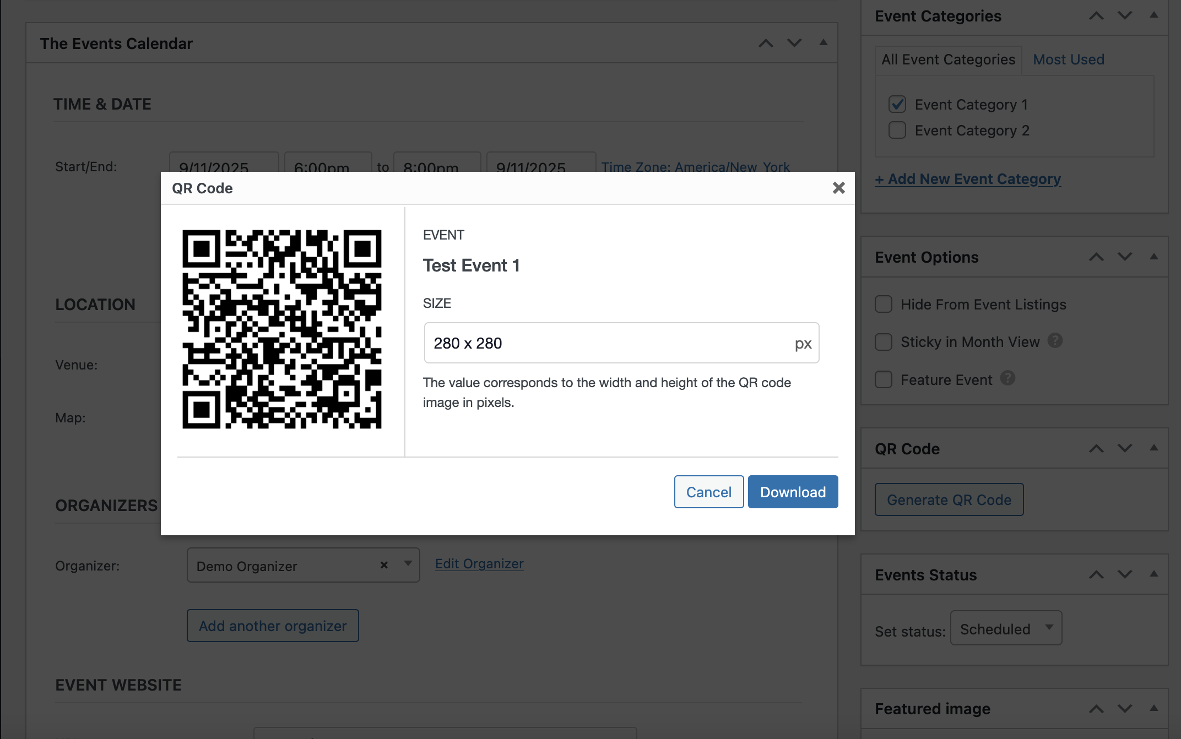Move Event Categories panel up
Image resolution: width=1181 pixels, height=739 pixels.
tap(1096, 16)
